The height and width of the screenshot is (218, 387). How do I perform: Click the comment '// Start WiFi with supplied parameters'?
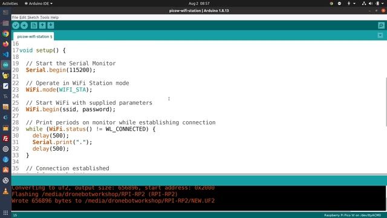[x=89, y=102]
